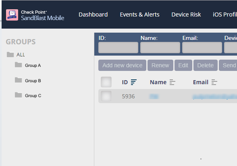237x166 pixels.
Task: Tick the select-all checkbox in table header
Action: click(106, 82)
